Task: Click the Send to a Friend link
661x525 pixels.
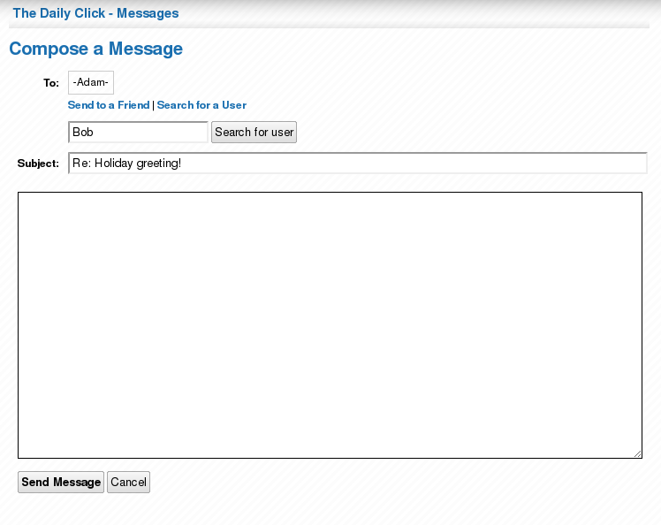Action: click(x=109, y=105)
